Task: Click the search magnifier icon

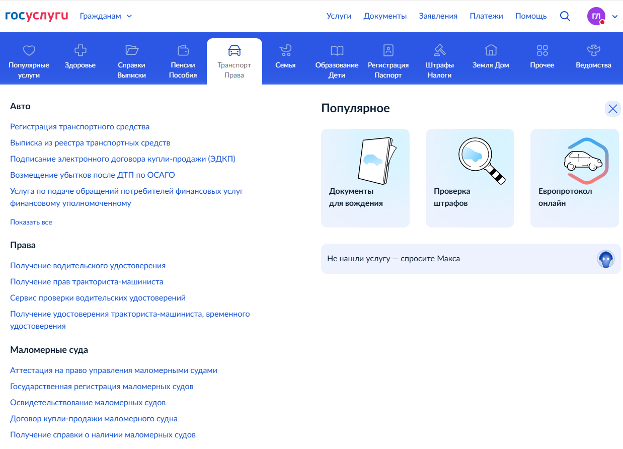Action: click(565, 16)
